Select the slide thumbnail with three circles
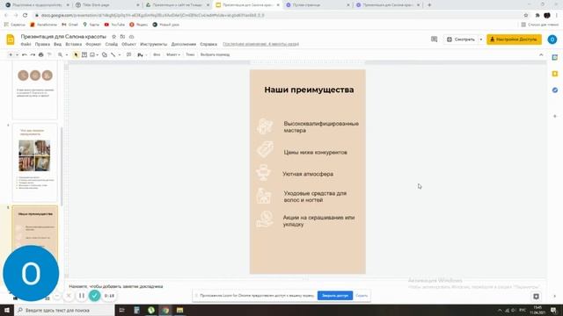 point(35,90)
